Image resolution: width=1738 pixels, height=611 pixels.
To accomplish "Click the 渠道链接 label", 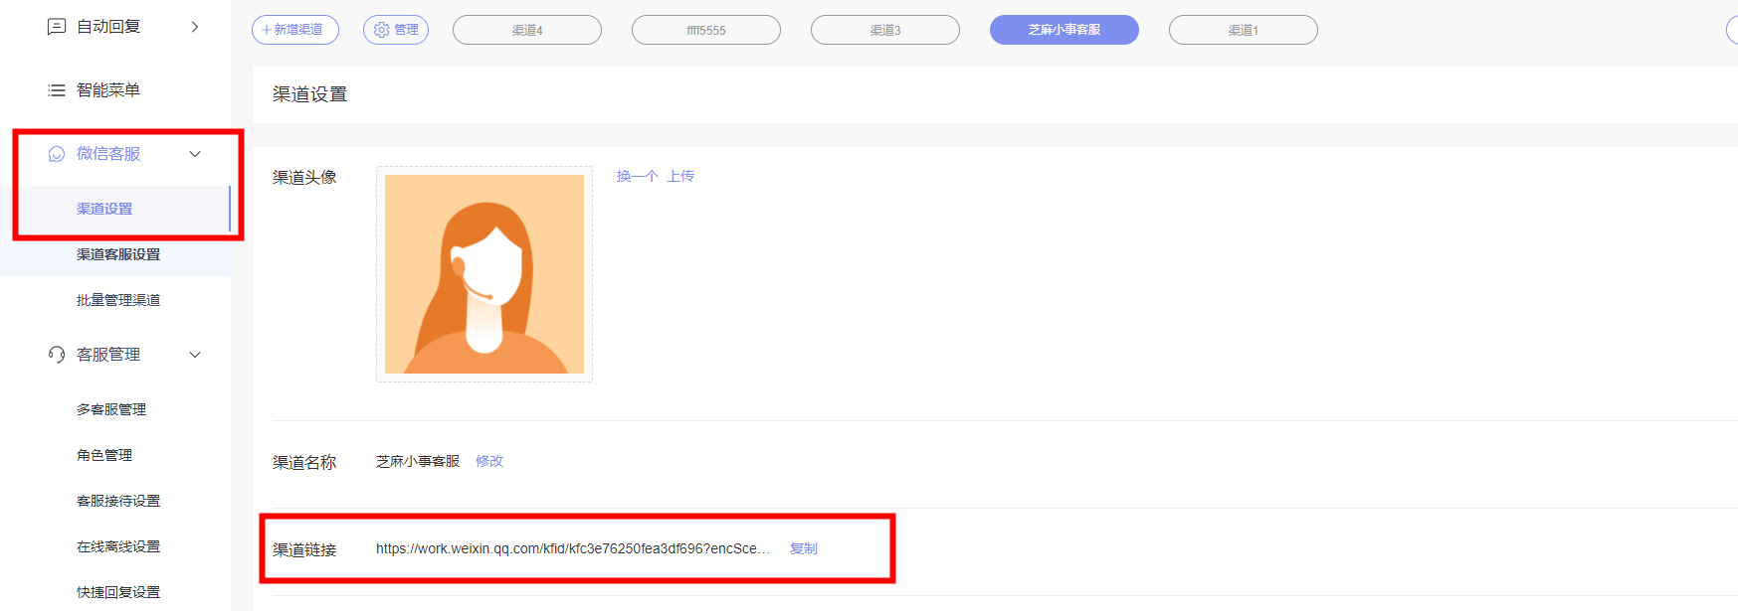I will click(x=304, y=549).
